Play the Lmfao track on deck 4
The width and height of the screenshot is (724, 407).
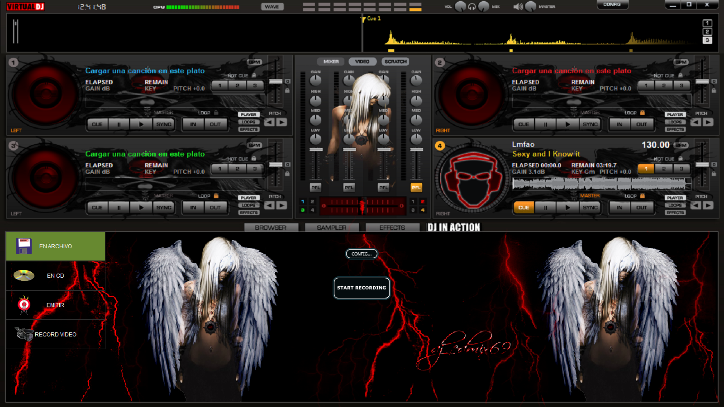(x=567, y=208)
